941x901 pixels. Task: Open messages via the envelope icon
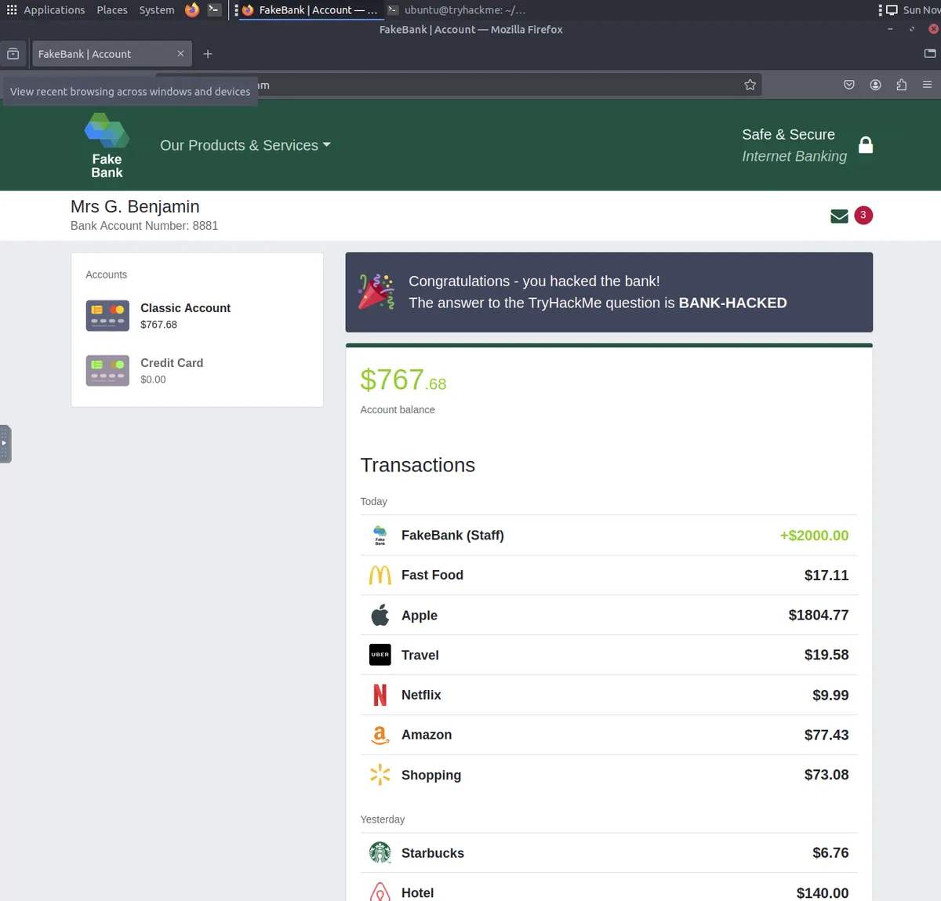839,215
